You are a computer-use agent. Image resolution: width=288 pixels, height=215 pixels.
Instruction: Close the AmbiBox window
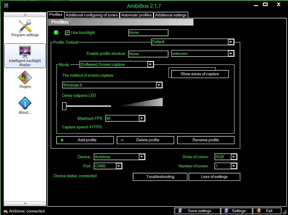[279, 4]
